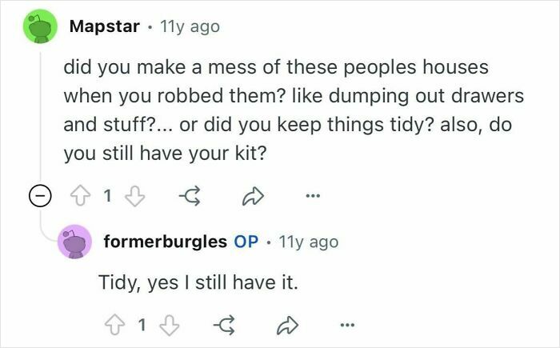The height and width of the screenshot is (348, 560).
Task: Open the purple formerburgles avatar
Action: pyautogui.click(x=74, y=242)
